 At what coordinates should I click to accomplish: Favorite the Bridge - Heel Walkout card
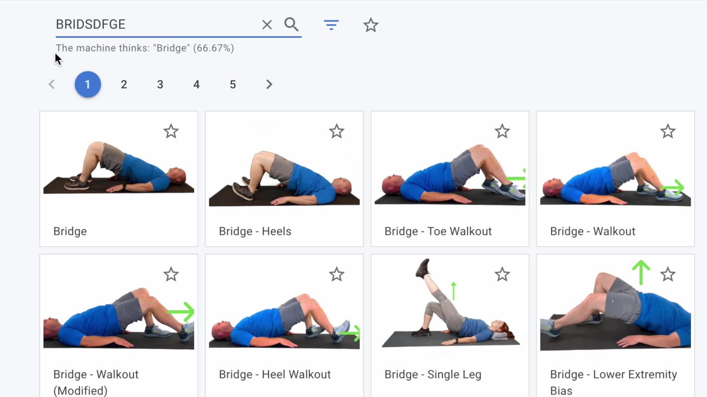pyautogui.click(x=337, y=274)
